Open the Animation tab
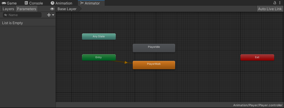The image size is (284, 108). click(x=61, y=3)
